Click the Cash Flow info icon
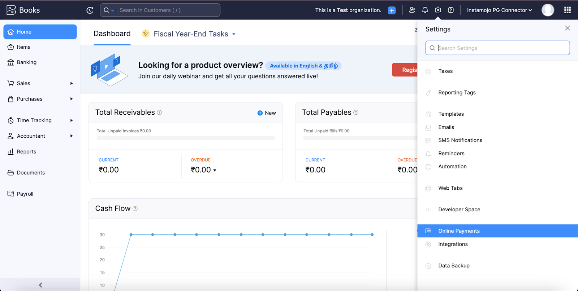The image size is (578, 291). coord(135,208)
